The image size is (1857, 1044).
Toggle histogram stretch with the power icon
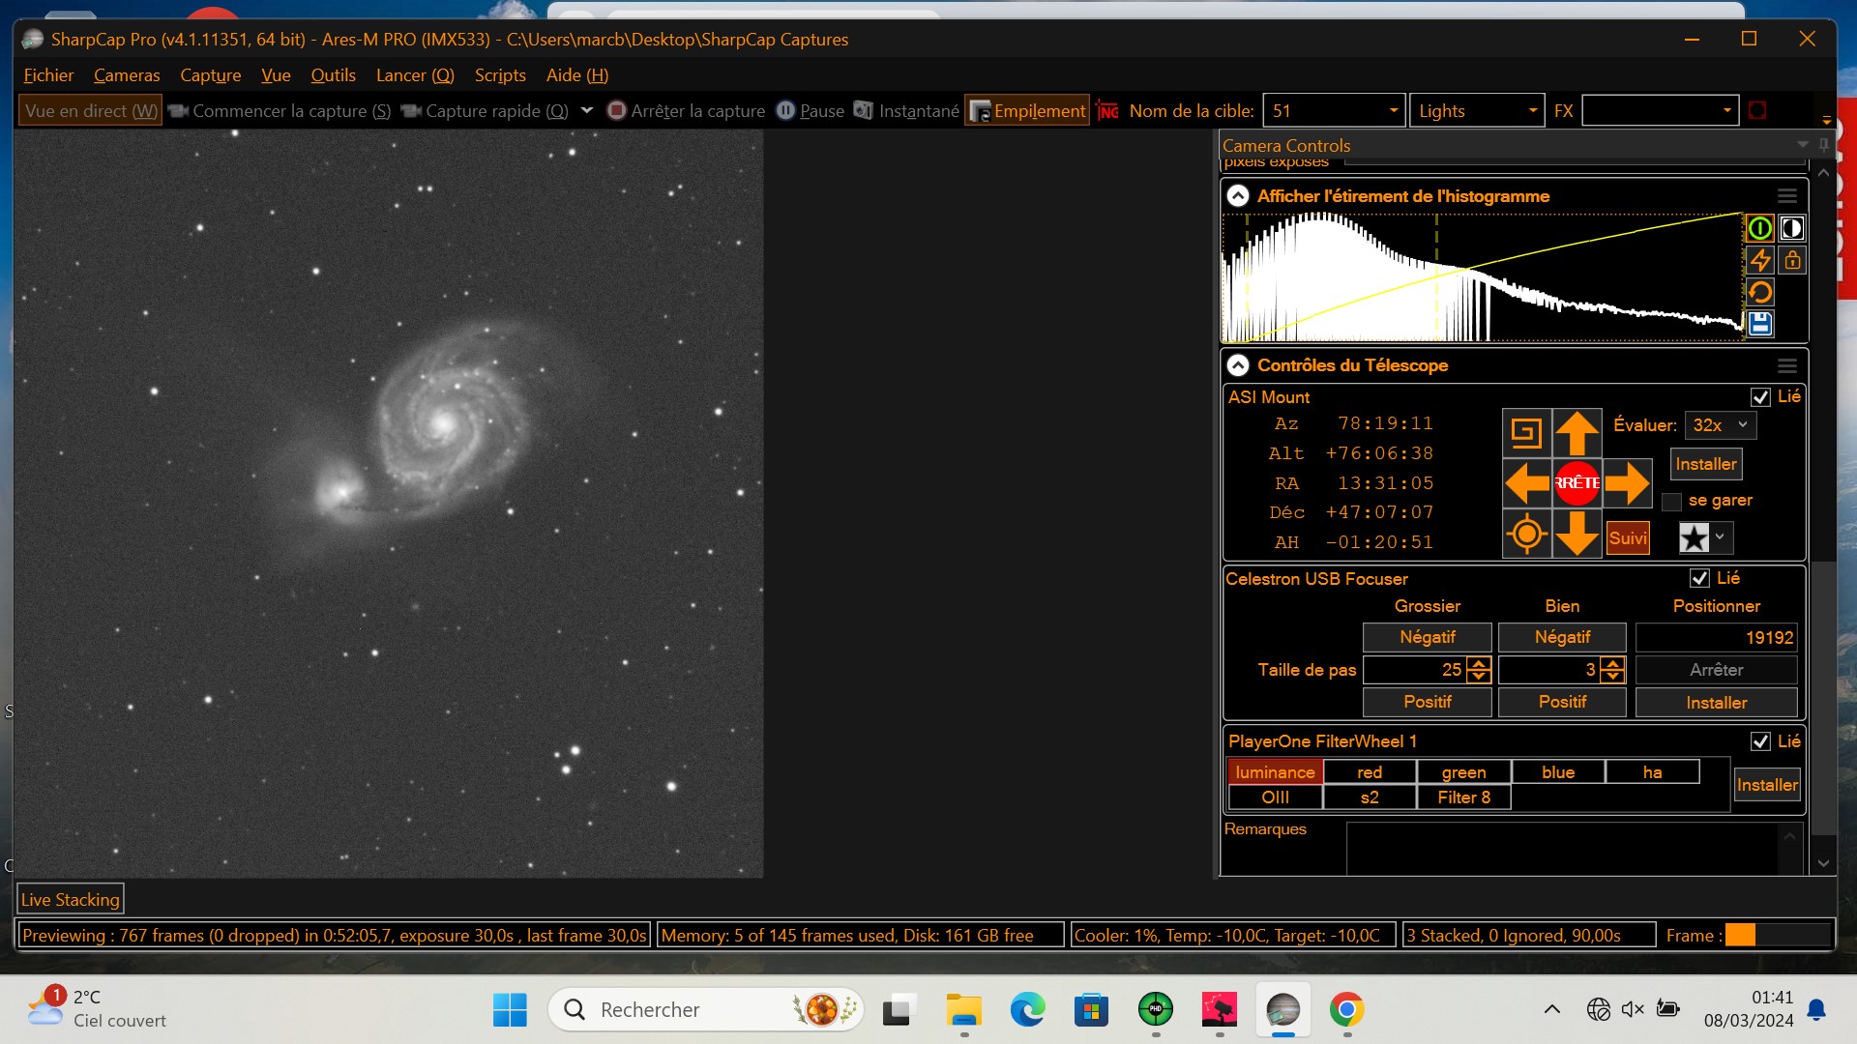[x=1760, y=228]
